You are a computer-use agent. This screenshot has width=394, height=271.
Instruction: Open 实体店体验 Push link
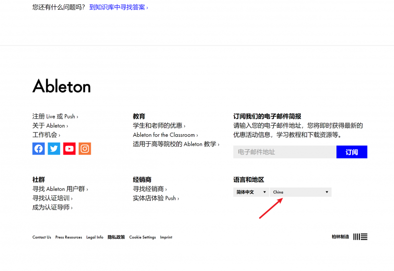click(156, 198)
